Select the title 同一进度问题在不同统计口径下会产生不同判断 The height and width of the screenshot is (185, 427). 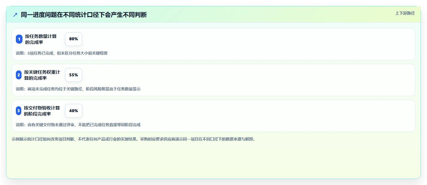[84, 15]
